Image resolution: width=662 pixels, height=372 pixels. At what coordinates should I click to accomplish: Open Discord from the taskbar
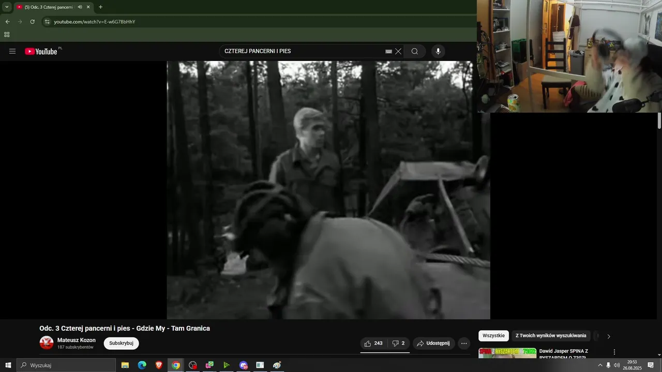pos(244,365)
